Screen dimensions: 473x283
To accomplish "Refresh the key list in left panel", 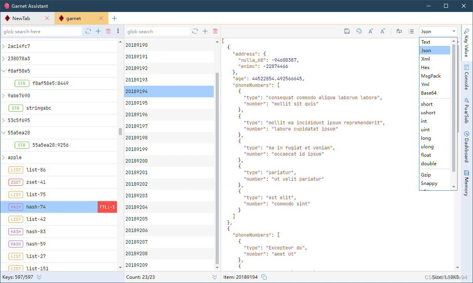I will click(x=88, y=31).
